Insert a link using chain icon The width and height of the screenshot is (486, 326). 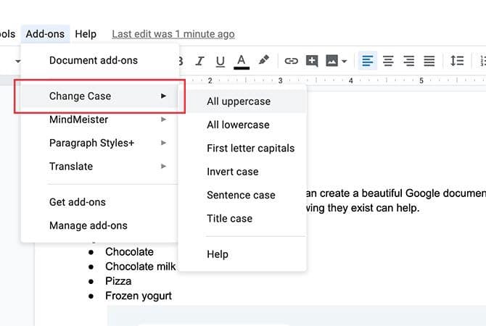point(291,61)
